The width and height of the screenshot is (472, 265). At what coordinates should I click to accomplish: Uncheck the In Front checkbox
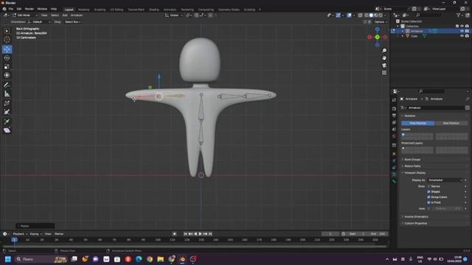(428, 202)
